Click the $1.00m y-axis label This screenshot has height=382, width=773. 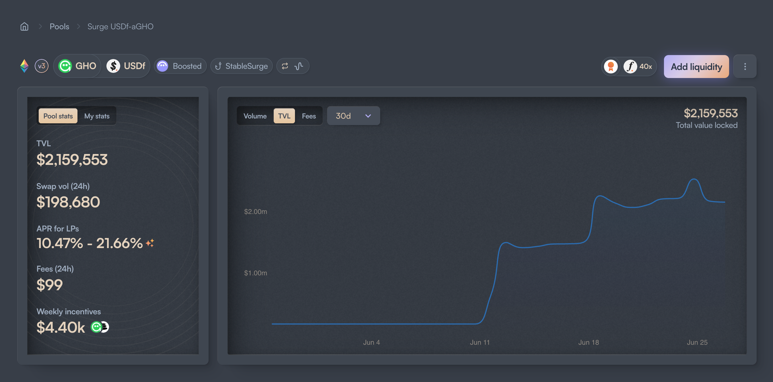click(255, 273)
